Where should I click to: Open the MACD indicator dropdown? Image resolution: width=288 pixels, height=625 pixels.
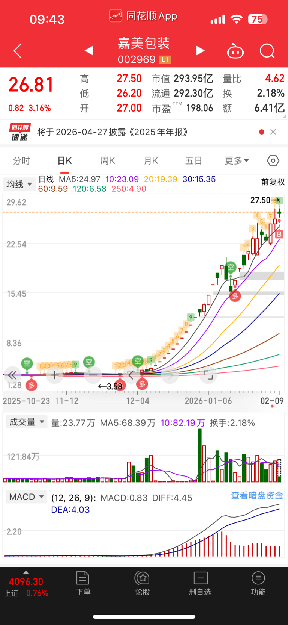[26, 497]
